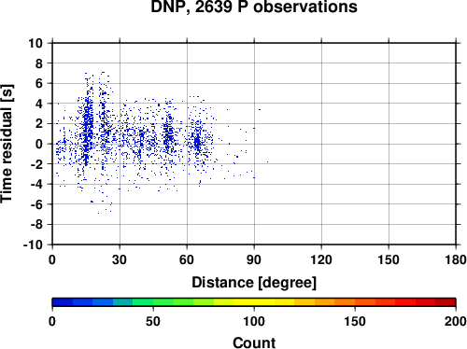The image size is (467, 349).
Task: Click the chart title 'DNP, 2639 P observations'
Action: (254, 7)
